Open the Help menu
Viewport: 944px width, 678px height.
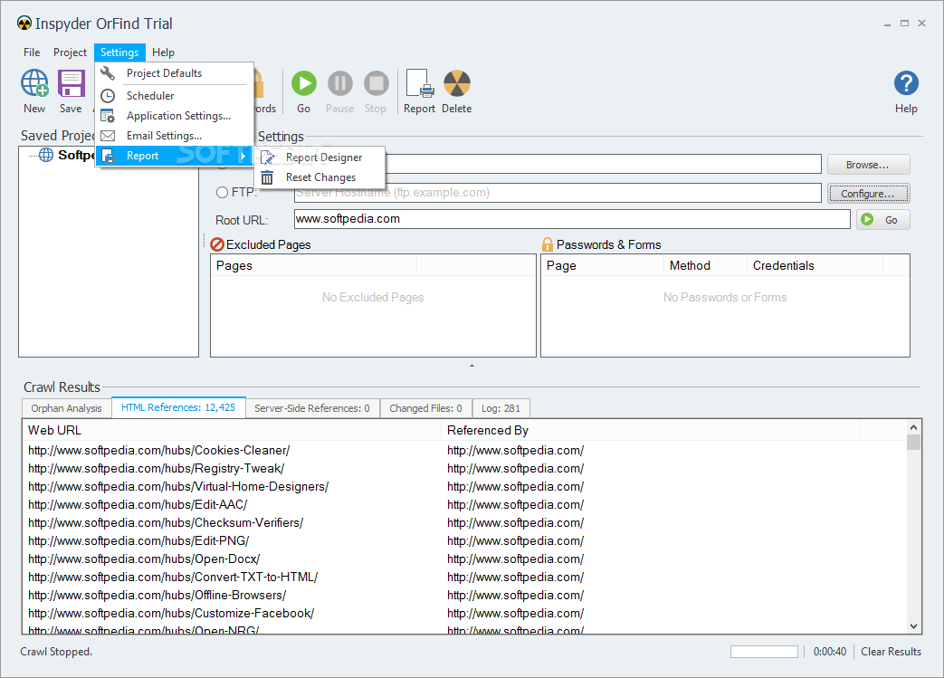163,53
